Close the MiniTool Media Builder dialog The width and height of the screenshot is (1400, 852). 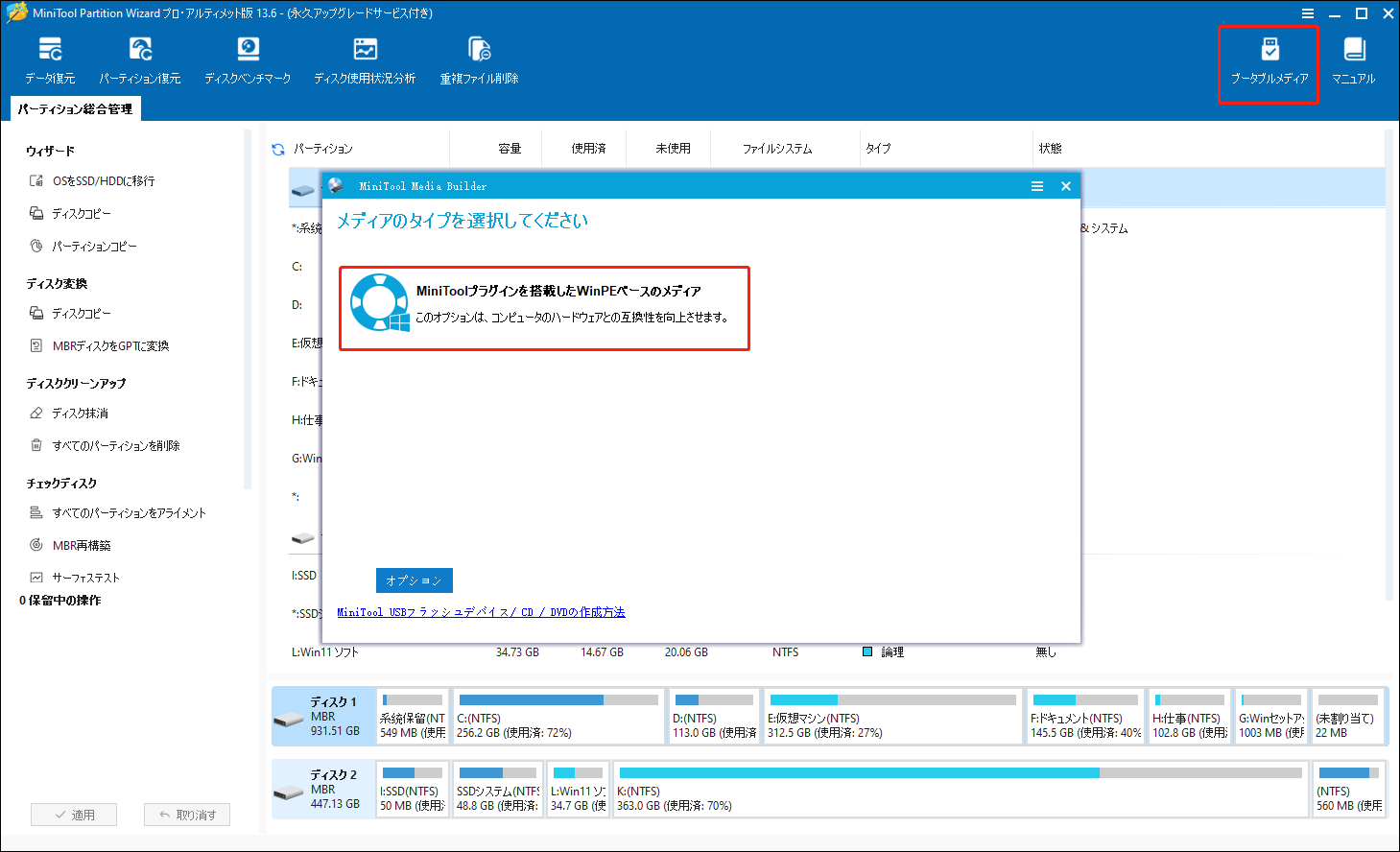click(1066, 186)
